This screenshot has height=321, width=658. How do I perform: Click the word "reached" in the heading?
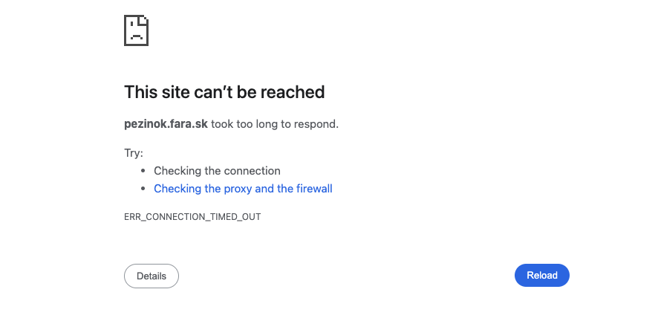click(x=293, y=92)
